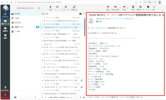The width and height of the screenshot is (166, 100).
Task: Click the email address link in body
Action: click(x=112, y=46)
